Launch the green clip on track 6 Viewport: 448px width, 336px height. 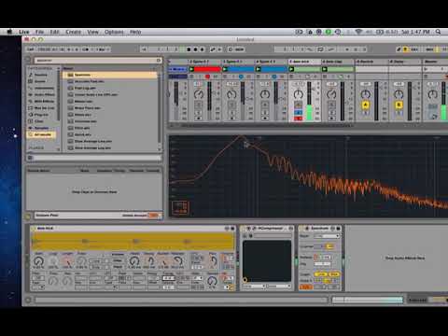pyautogui.click(x=325, y=69)
